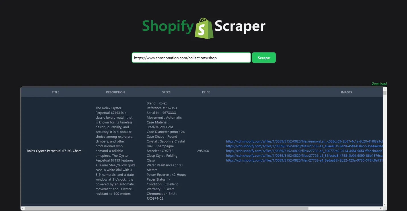Click the table's vertical scrollbar thumb
The image size is (407, 211).
pos(385,93)
